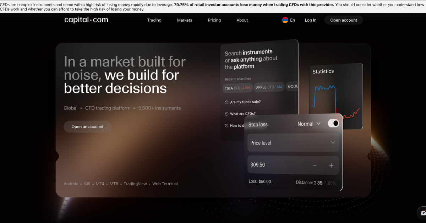
Task: Open the chat support widget icon
Action: click(x=423, y=213)
